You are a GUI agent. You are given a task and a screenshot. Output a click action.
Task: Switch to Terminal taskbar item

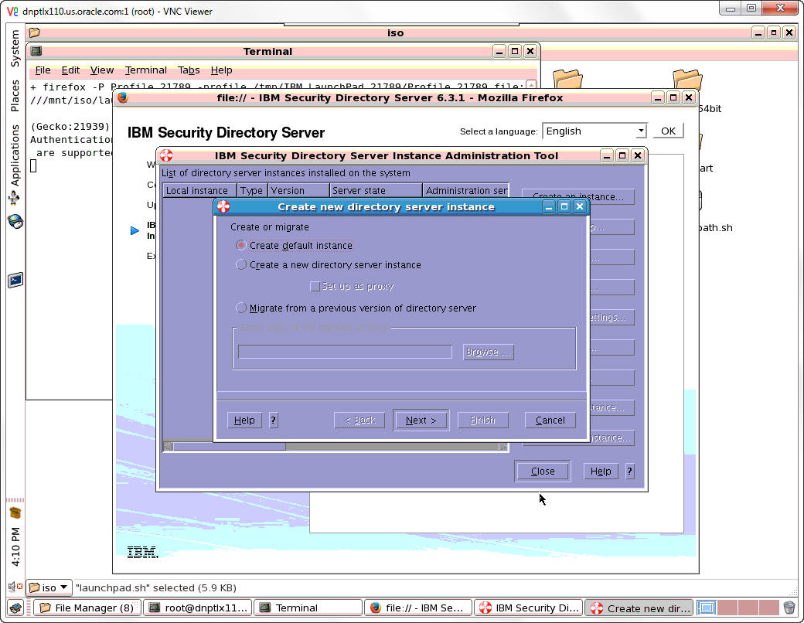coord(308,608)
